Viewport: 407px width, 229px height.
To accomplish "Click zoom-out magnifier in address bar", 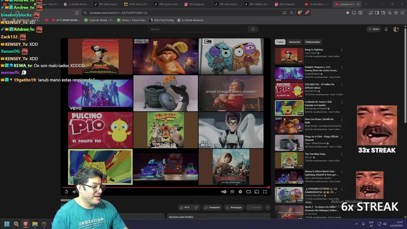I will click(x=292, y=13).
